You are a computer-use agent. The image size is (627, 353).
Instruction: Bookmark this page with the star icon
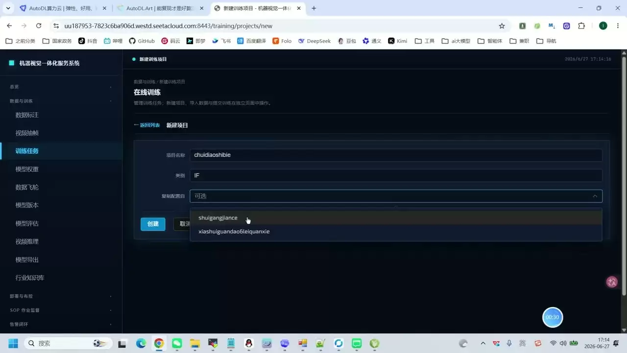point(502,26)
